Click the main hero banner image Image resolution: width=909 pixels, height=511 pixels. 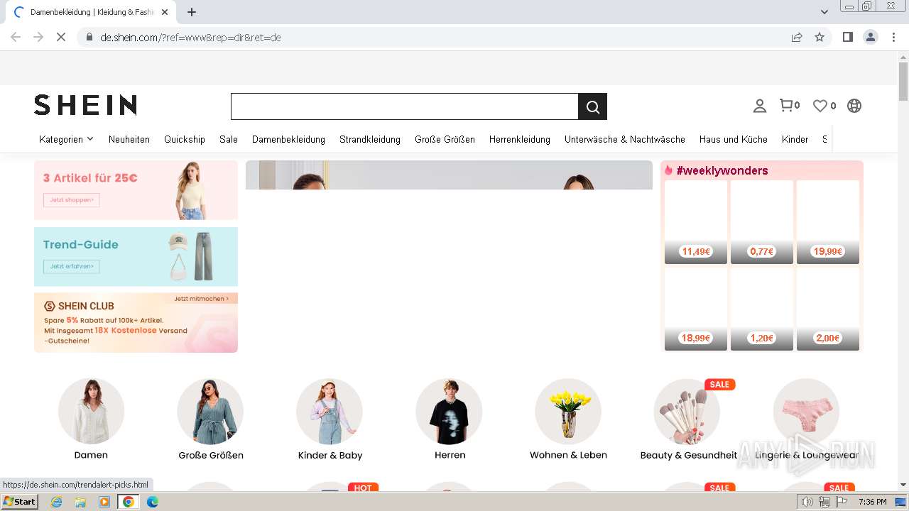coord(449,175)
